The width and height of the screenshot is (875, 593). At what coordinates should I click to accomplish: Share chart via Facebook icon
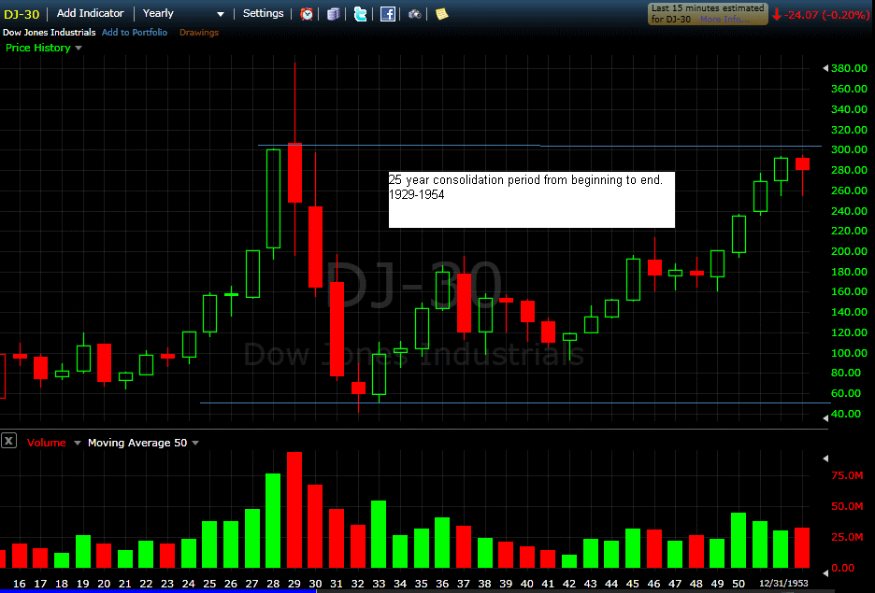[x=388, y=14]
